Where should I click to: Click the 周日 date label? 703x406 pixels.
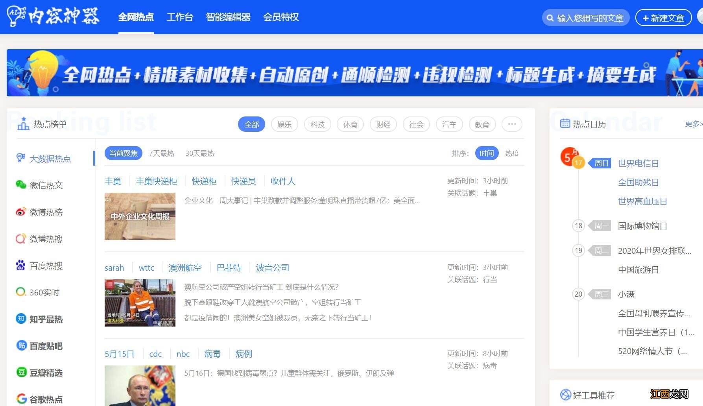[600, 163]
